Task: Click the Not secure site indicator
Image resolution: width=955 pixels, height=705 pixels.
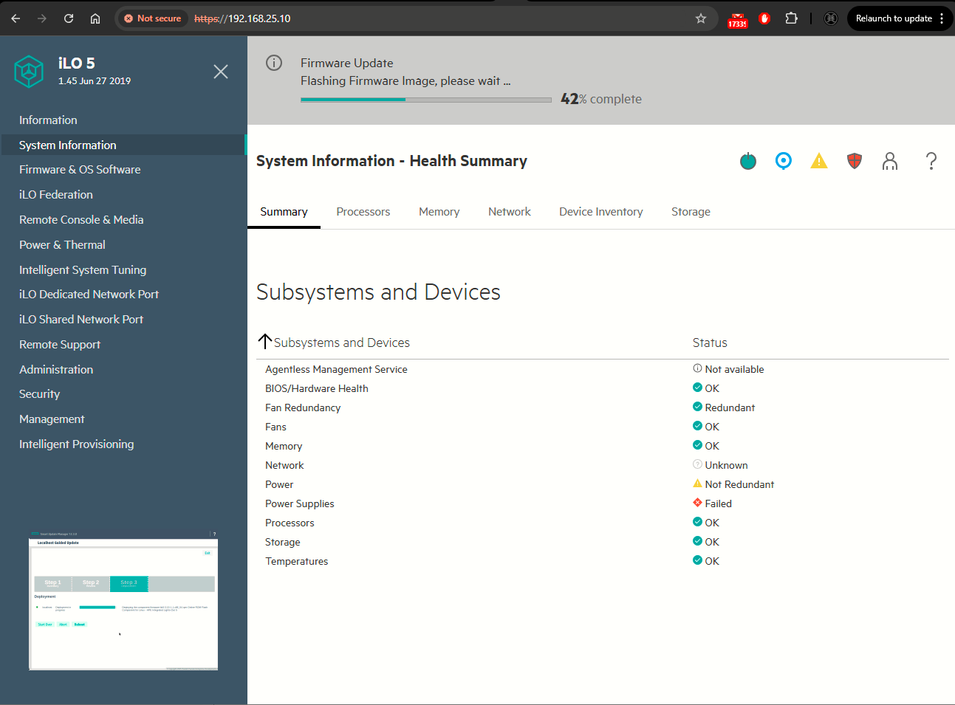Action: coord(153,18)
